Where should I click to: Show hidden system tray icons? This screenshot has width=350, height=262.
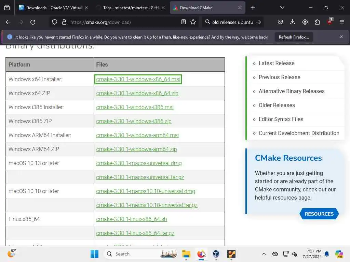pos(264,254)
